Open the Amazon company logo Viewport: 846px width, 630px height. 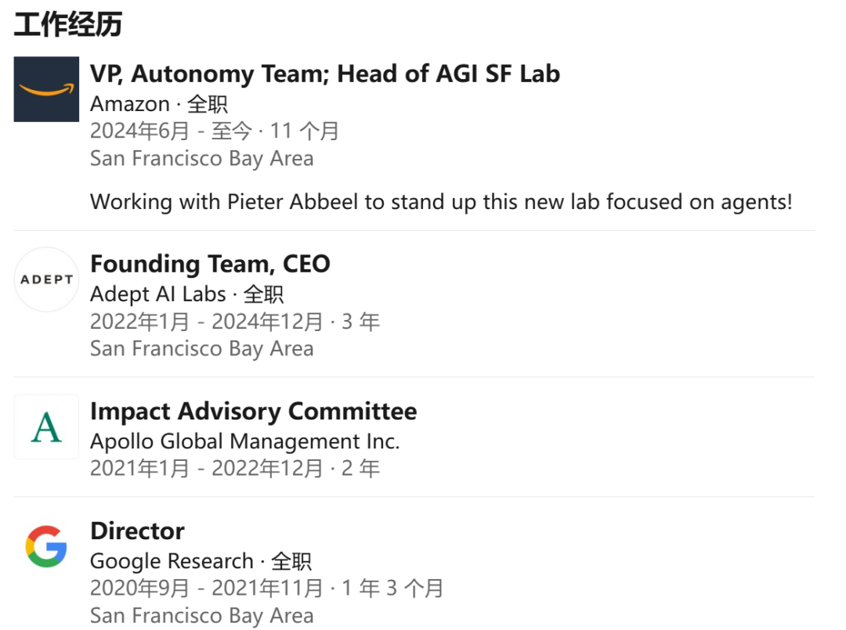(46, 89)
